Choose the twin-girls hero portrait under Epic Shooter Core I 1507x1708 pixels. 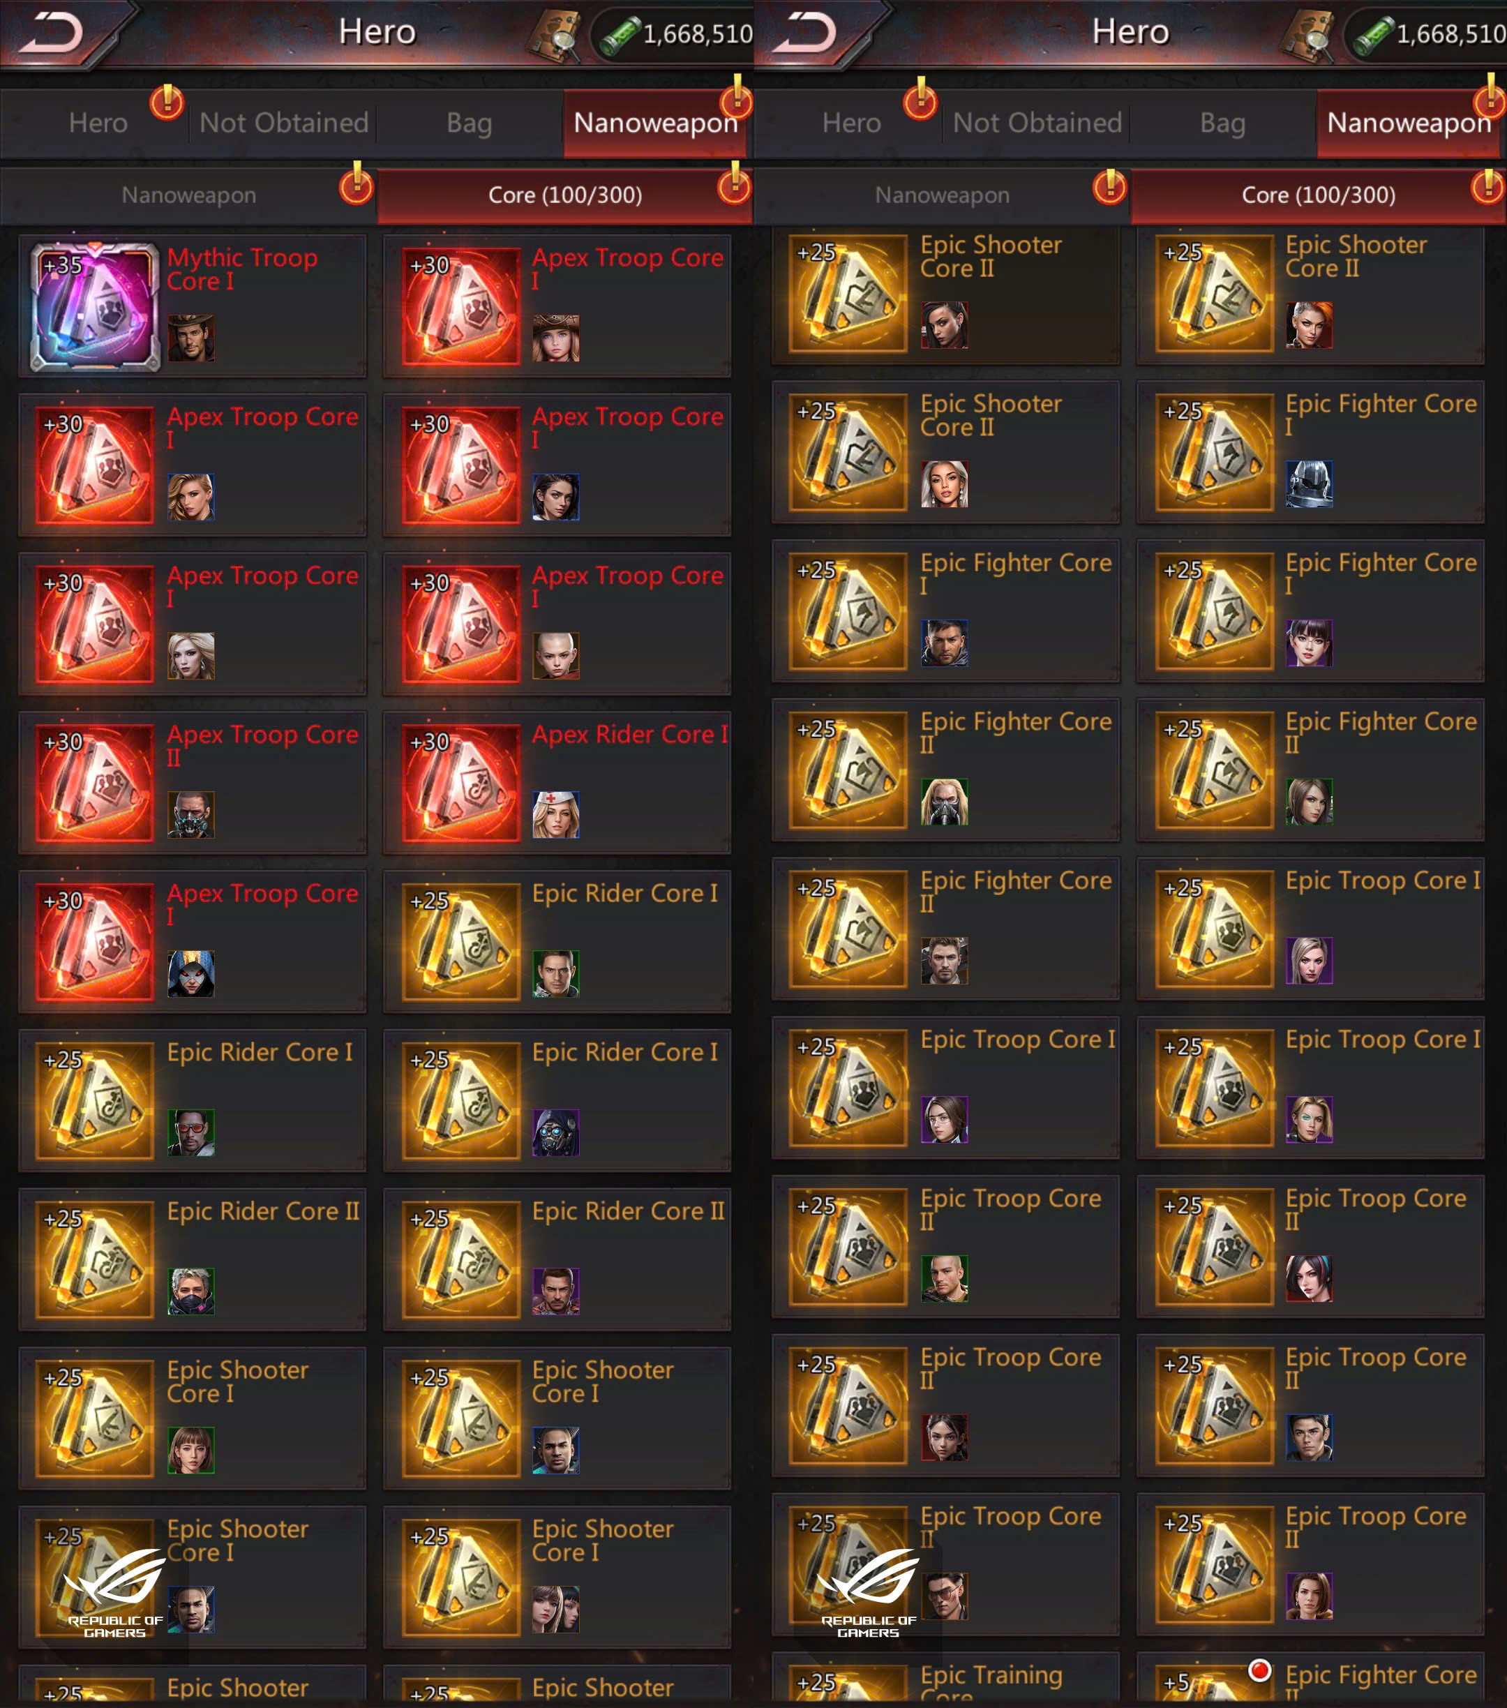coord(555,1610)
